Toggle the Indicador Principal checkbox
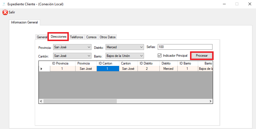The height and width of the screenshot is (129, 256). (159, 56)
